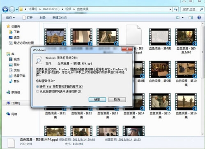Click the modified date 2013/8/14 20:48
The image size is (205, 149).
[83, 140]
